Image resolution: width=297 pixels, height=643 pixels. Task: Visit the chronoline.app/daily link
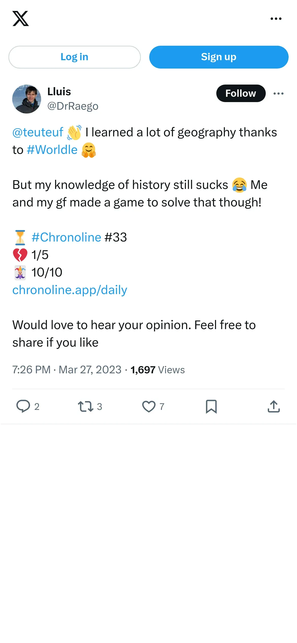click(70, 290)
